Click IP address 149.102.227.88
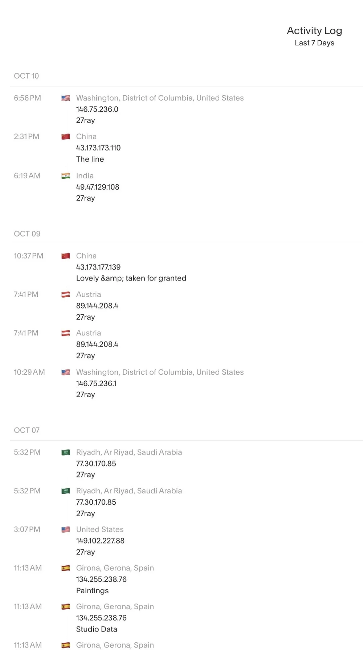Viewport: 363px width, 650px height. tap(100, 541)
